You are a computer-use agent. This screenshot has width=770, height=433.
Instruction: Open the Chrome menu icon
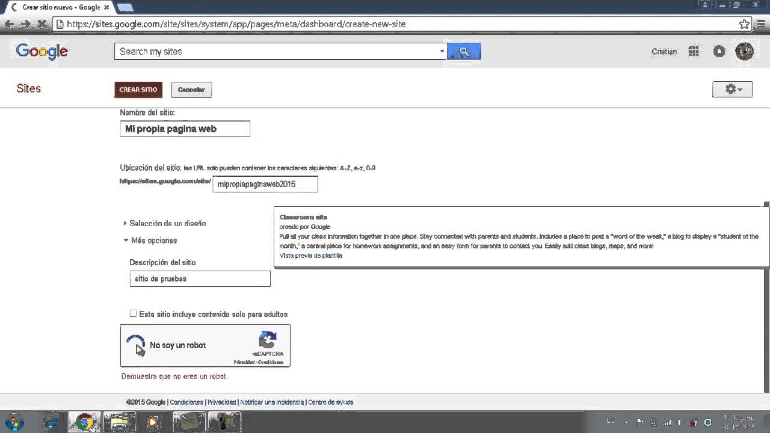click(760, 24)
